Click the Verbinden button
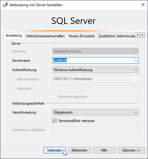This screenshot has width=148, height=159. [55, 150]
